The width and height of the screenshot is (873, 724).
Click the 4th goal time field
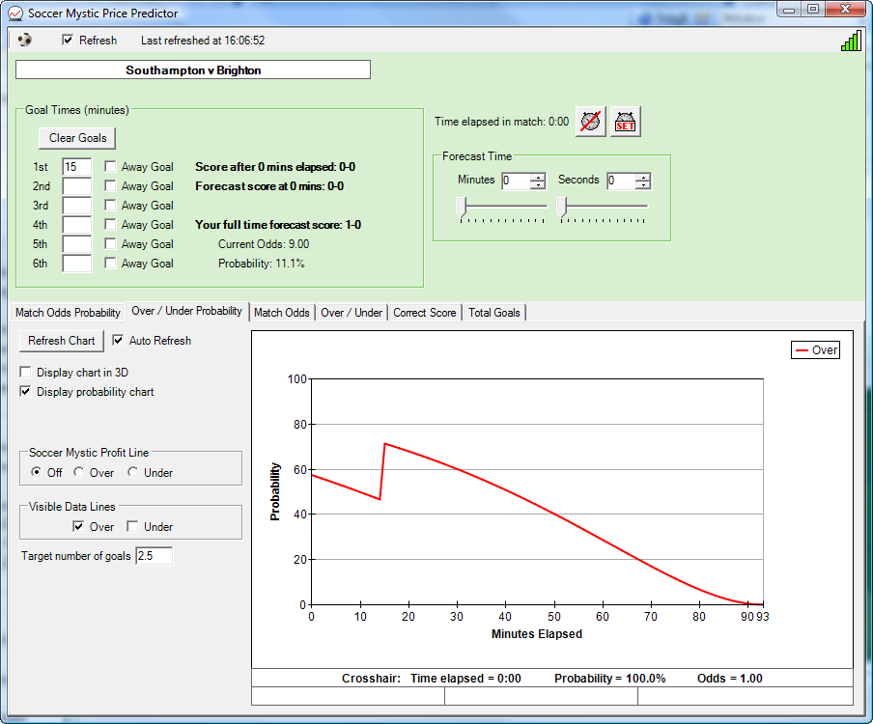(77, 225)
